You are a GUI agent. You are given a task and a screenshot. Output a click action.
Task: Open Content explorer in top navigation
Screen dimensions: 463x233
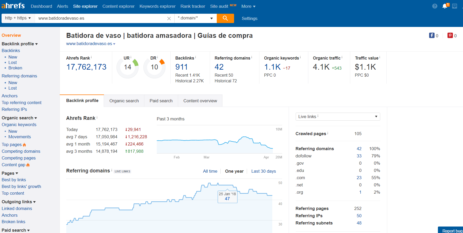coord(118,6)
